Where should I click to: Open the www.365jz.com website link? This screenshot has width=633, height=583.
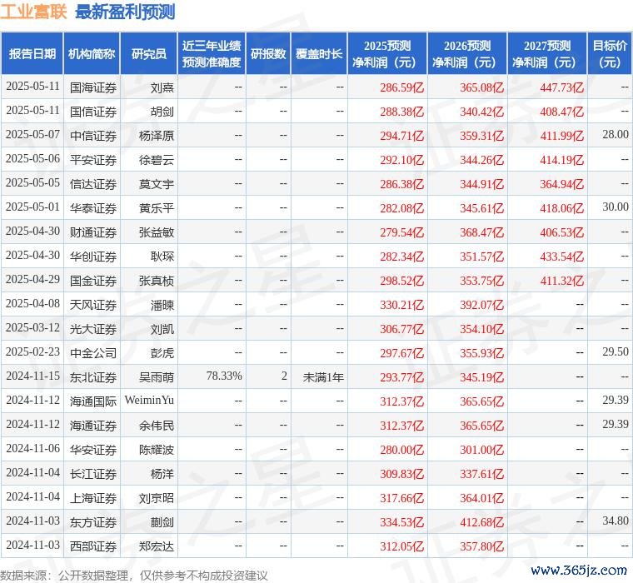click(579, 571)
